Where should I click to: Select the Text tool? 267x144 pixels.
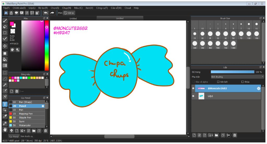5,104
